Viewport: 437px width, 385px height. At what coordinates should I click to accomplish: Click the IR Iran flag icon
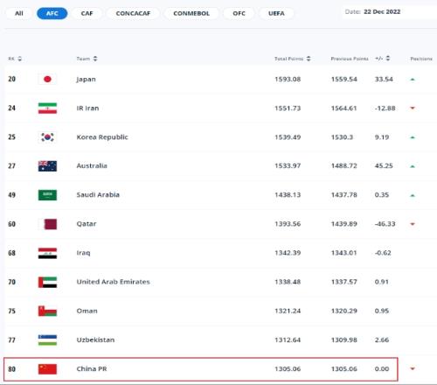click(x=47, y=108)
